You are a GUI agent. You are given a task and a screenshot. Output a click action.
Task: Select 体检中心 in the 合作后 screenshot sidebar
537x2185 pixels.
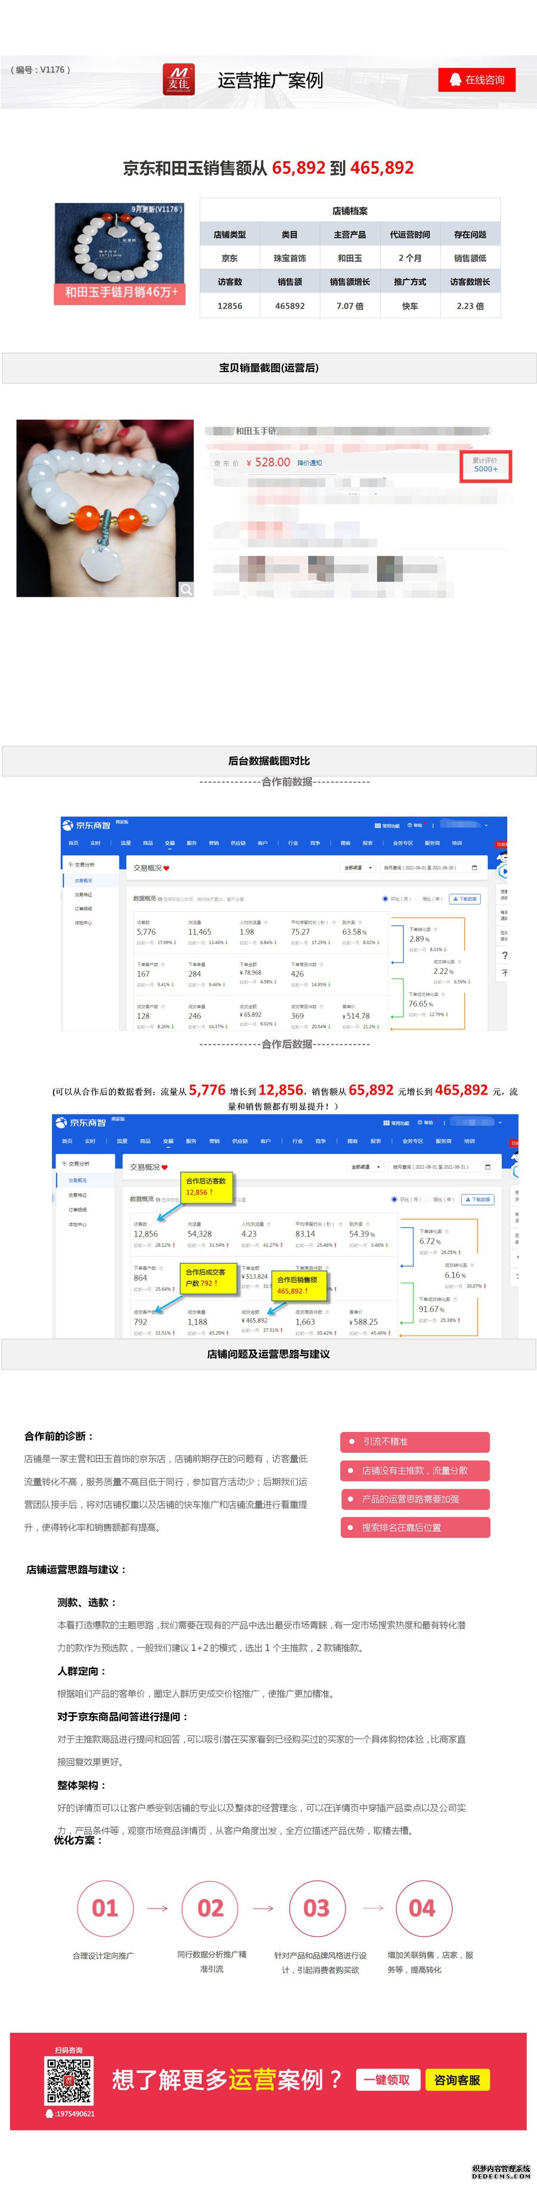click(78, 1225)
